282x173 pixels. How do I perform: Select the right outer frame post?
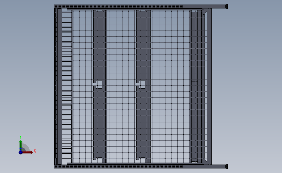(209, 86)
